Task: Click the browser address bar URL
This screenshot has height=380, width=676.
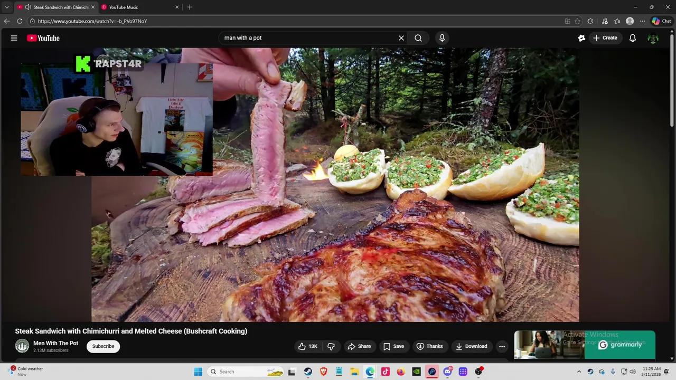Action: click(92, 21)
